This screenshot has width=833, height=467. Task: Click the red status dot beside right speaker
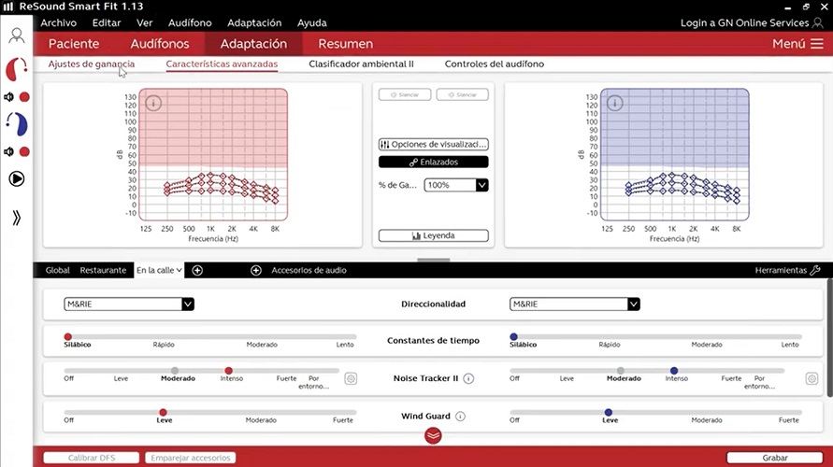(x=24, y=97)
